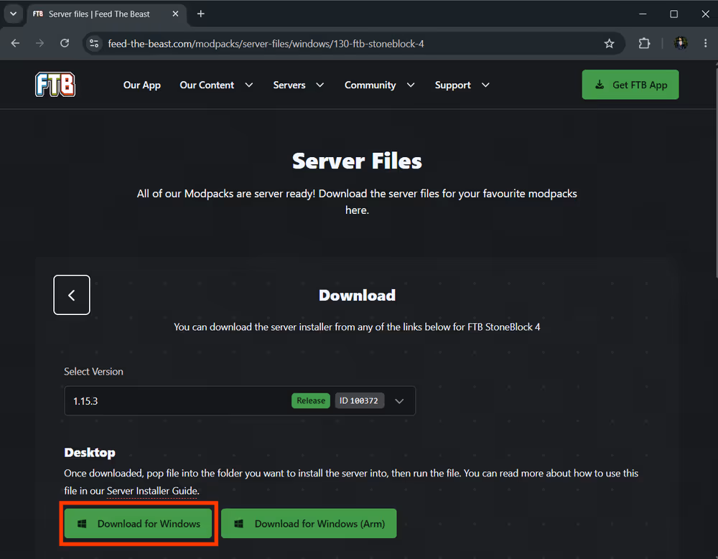
Task: Open a new browser tab with the plus icon
Action: pyautogui.click(x=200, y=14)
